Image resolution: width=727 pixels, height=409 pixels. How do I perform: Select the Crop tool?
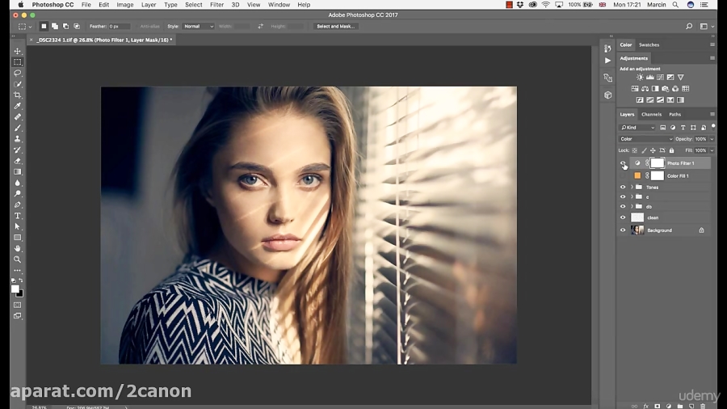[18, 95]
